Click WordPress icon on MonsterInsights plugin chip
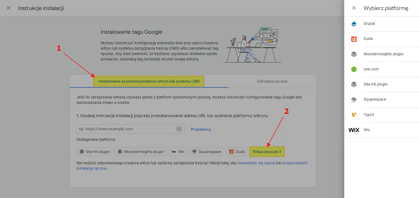419x198 pixels. (x=120, y=152)
